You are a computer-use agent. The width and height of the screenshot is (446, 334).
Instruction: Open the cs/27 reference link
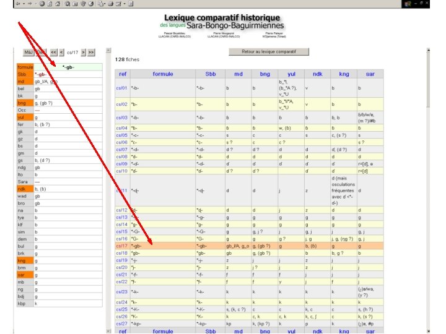(121, 323)
